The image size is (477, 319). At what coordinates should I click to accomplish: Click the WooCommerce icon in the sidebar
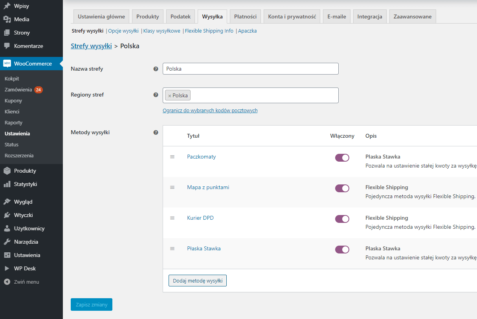7,64
